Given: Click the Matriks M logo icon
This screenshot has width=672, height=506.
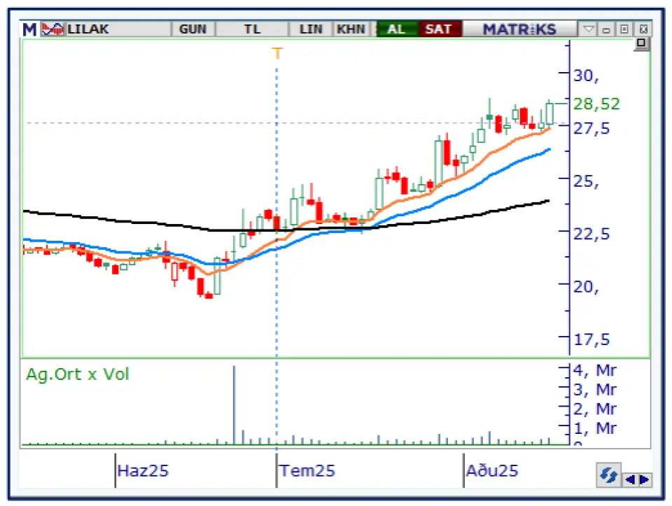Looking at the screenshot, I should (x=29, y=29).
